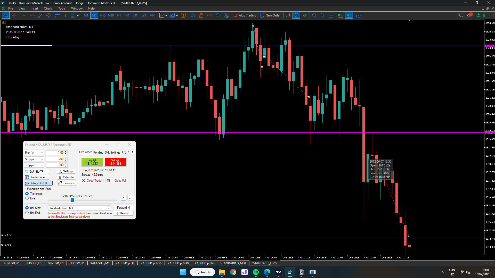Open the market shopping bag icon
The width and height of the screenshot is (495, 278).
point(201,15)
